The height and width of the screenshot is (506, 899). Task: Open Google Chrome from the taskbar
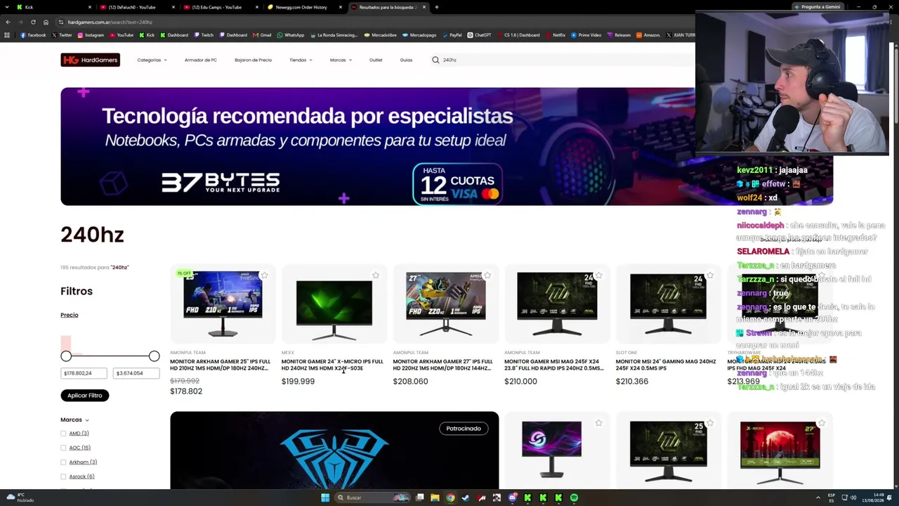pos(450,498)
